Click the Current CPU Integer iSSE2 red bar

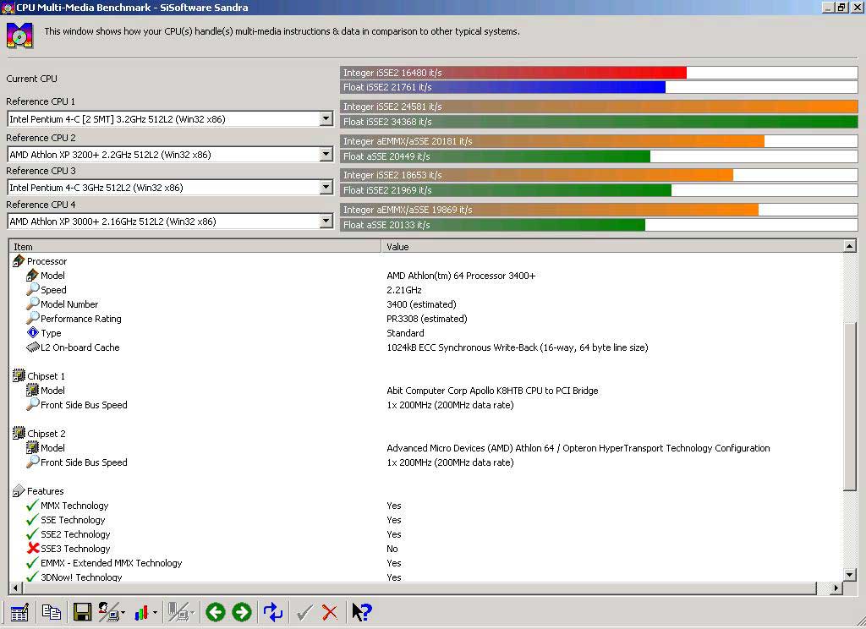tap(513, 73)
